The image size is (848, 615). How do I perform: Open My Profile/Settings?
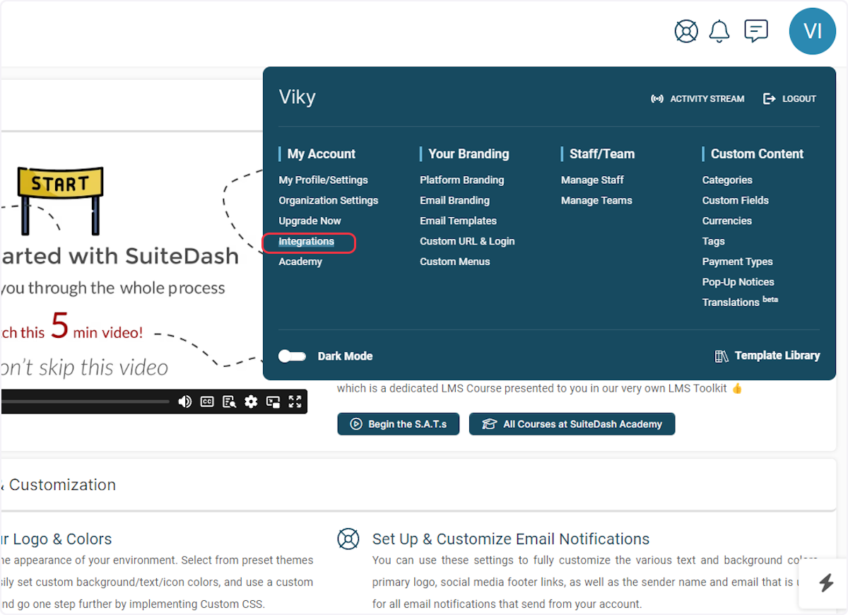click(323, 180)
